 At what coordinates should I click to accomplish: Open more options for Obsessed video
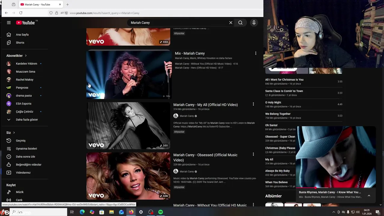(x=253, y=154)
